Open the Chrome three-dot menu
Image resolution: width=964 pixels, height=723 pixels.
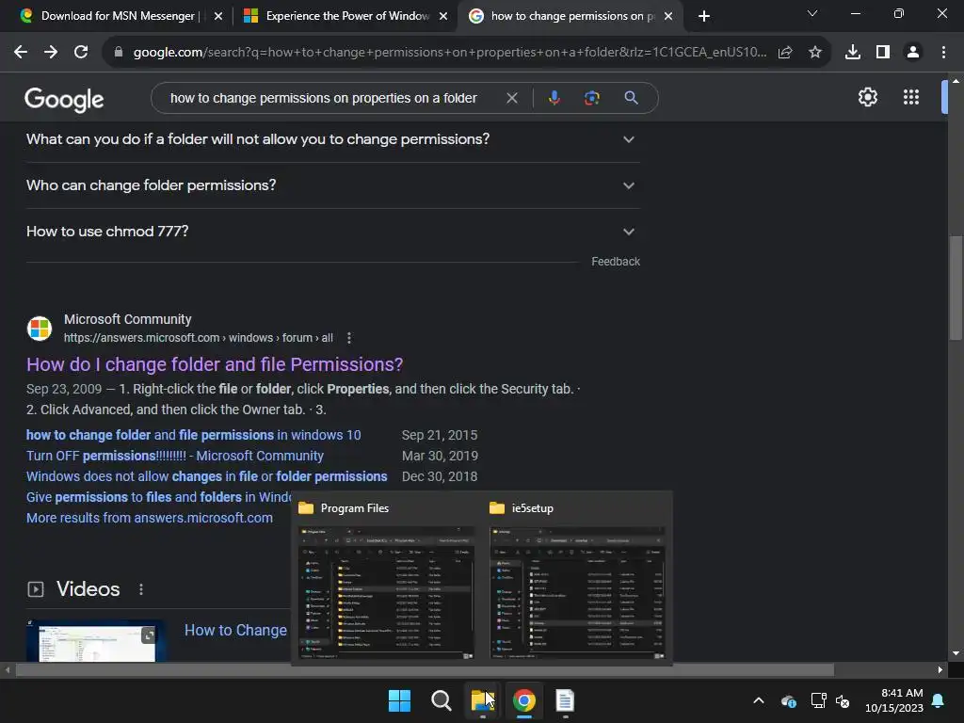click(x=943, y=53)
